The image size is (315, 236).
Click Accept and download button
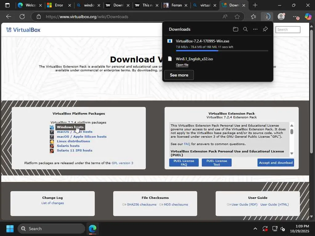click(x=276, y=163)
